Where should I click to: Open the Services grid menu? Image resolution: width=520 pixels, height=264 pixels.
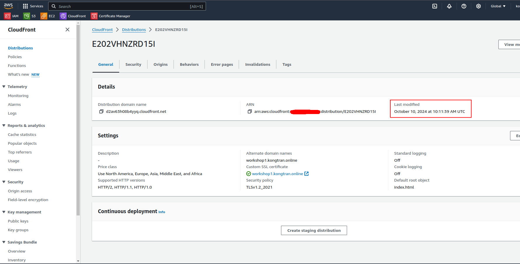tap(33, 6)
